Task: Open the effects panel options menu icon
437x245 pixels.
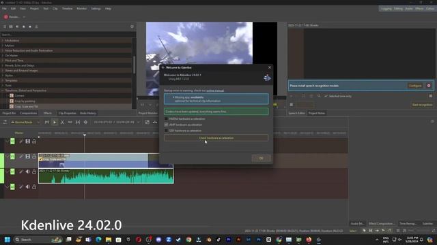Action: pos(132,27)
